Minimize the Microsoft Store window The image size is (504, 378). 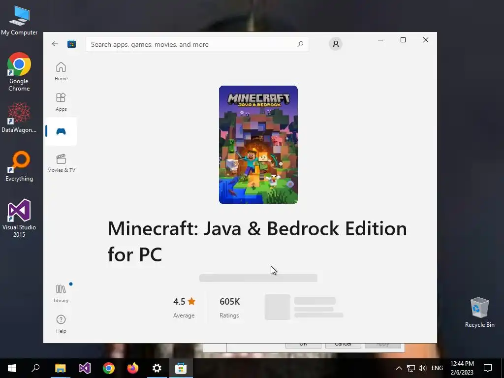pyautogui.click(x=380, y=40)
